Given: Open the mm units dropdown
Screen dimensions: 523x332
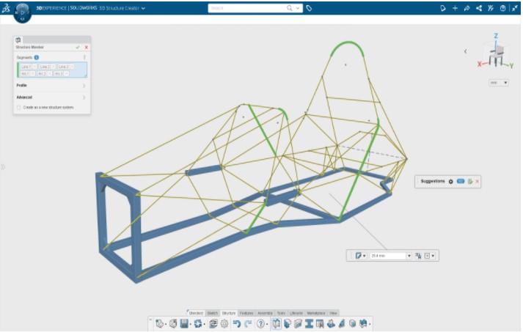Looking at the screenshot, I should [x=499, y=82].
